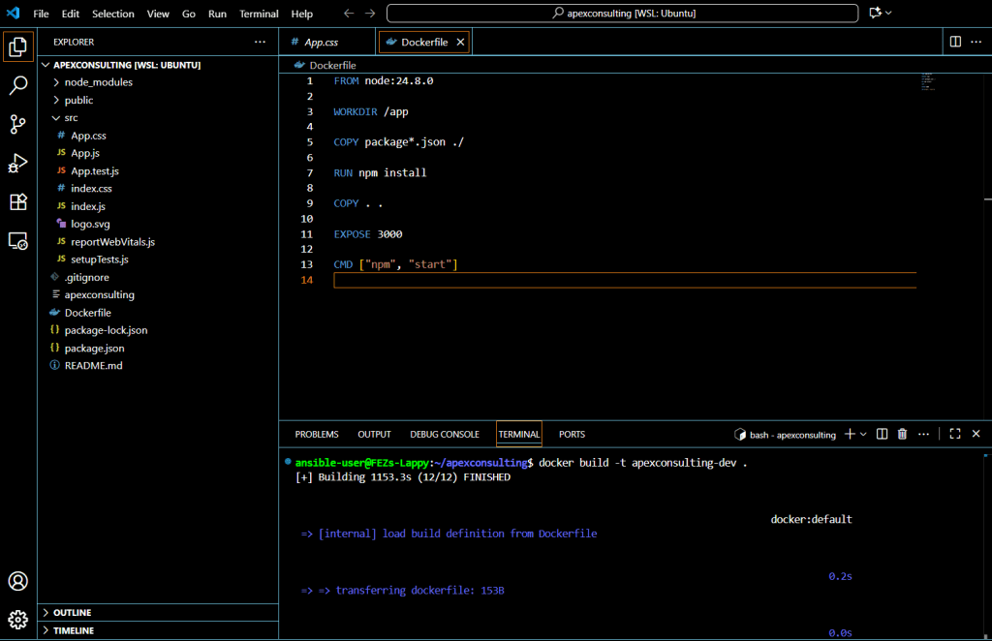
Task: Click the apexconsulting command center search box
Action: tap(622, 14)
